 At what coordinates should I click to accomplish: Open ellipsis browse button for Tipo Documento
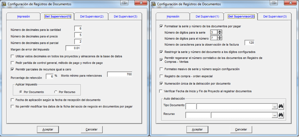(x=275, y=107)
